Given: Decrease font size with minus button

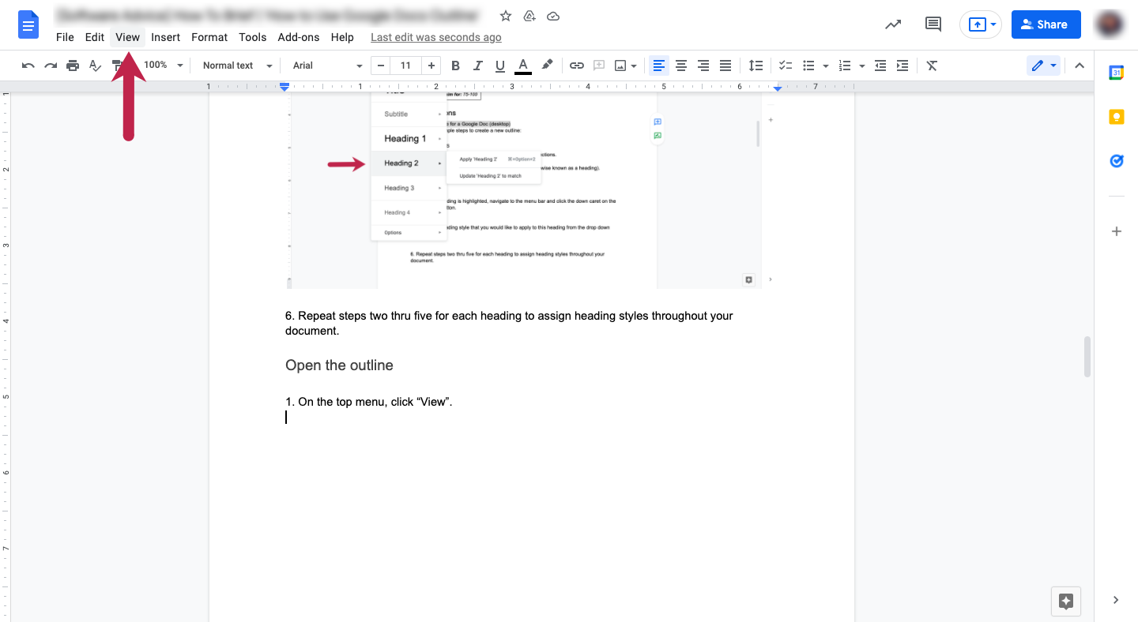Looking at the screenshot, I should (x=382, y=66).
